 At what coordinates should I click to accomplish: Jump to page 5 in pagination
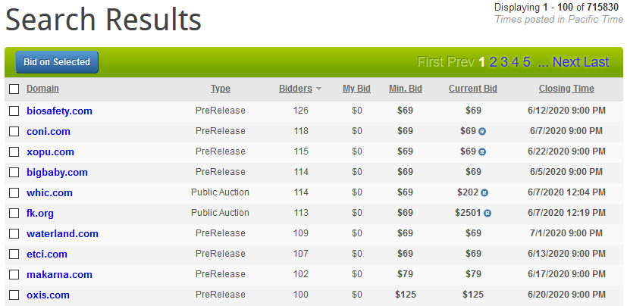[527, 62]
